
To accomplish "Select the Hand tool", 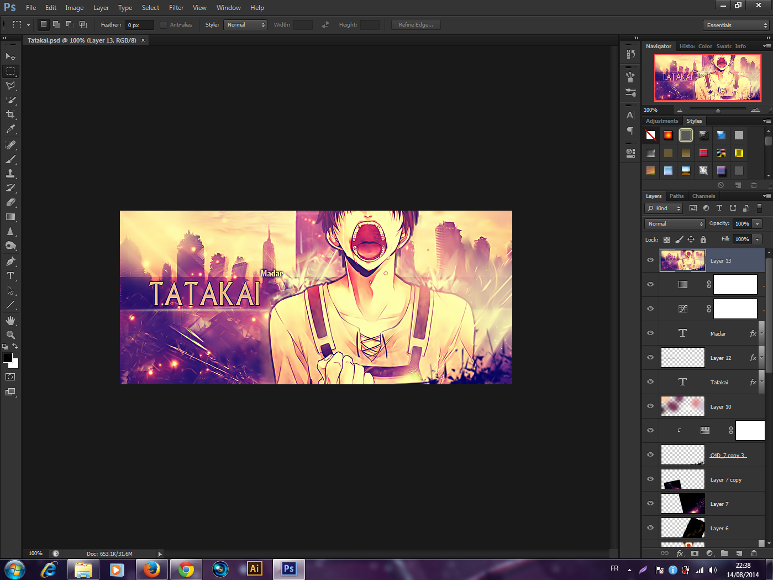I will coord(10,321).
